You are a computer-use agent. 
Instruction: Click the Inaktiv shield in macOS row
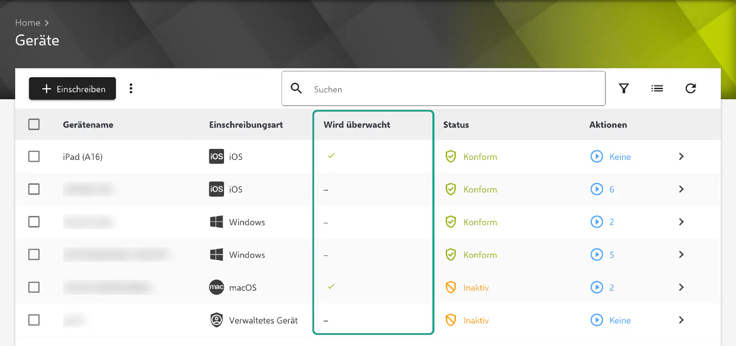click(x=451, y=287)
